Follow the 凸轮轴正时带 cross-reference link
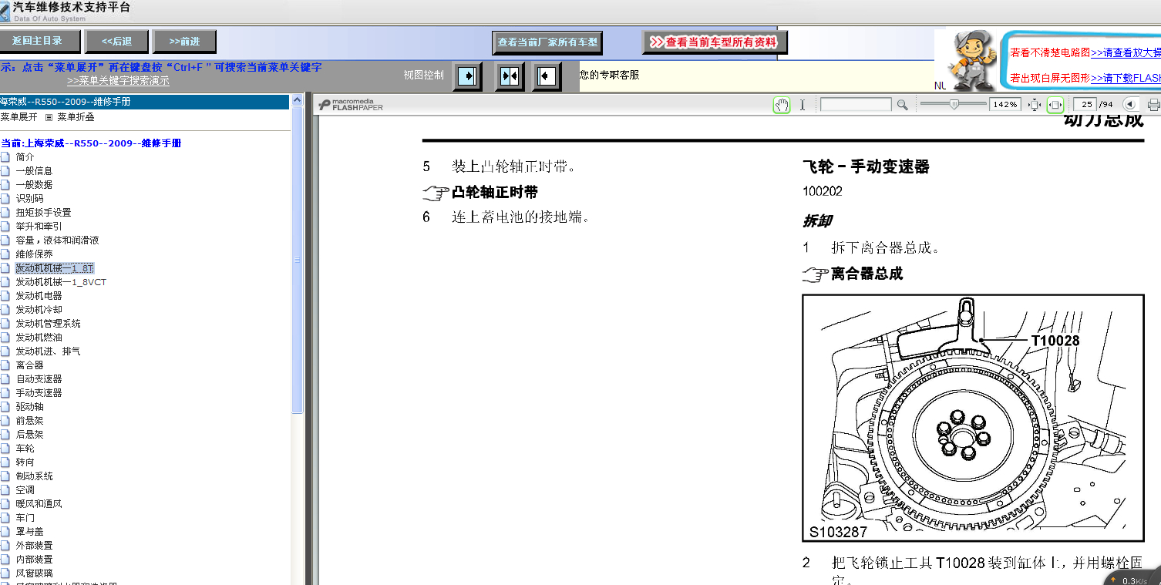1161x585 pixels. pyautogui.click(x=494, y=193)
